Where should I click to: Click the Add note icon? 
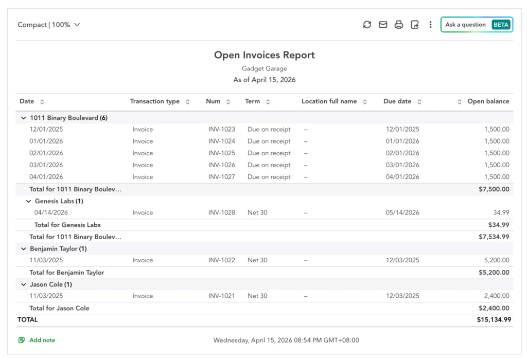tap(22, 340)
